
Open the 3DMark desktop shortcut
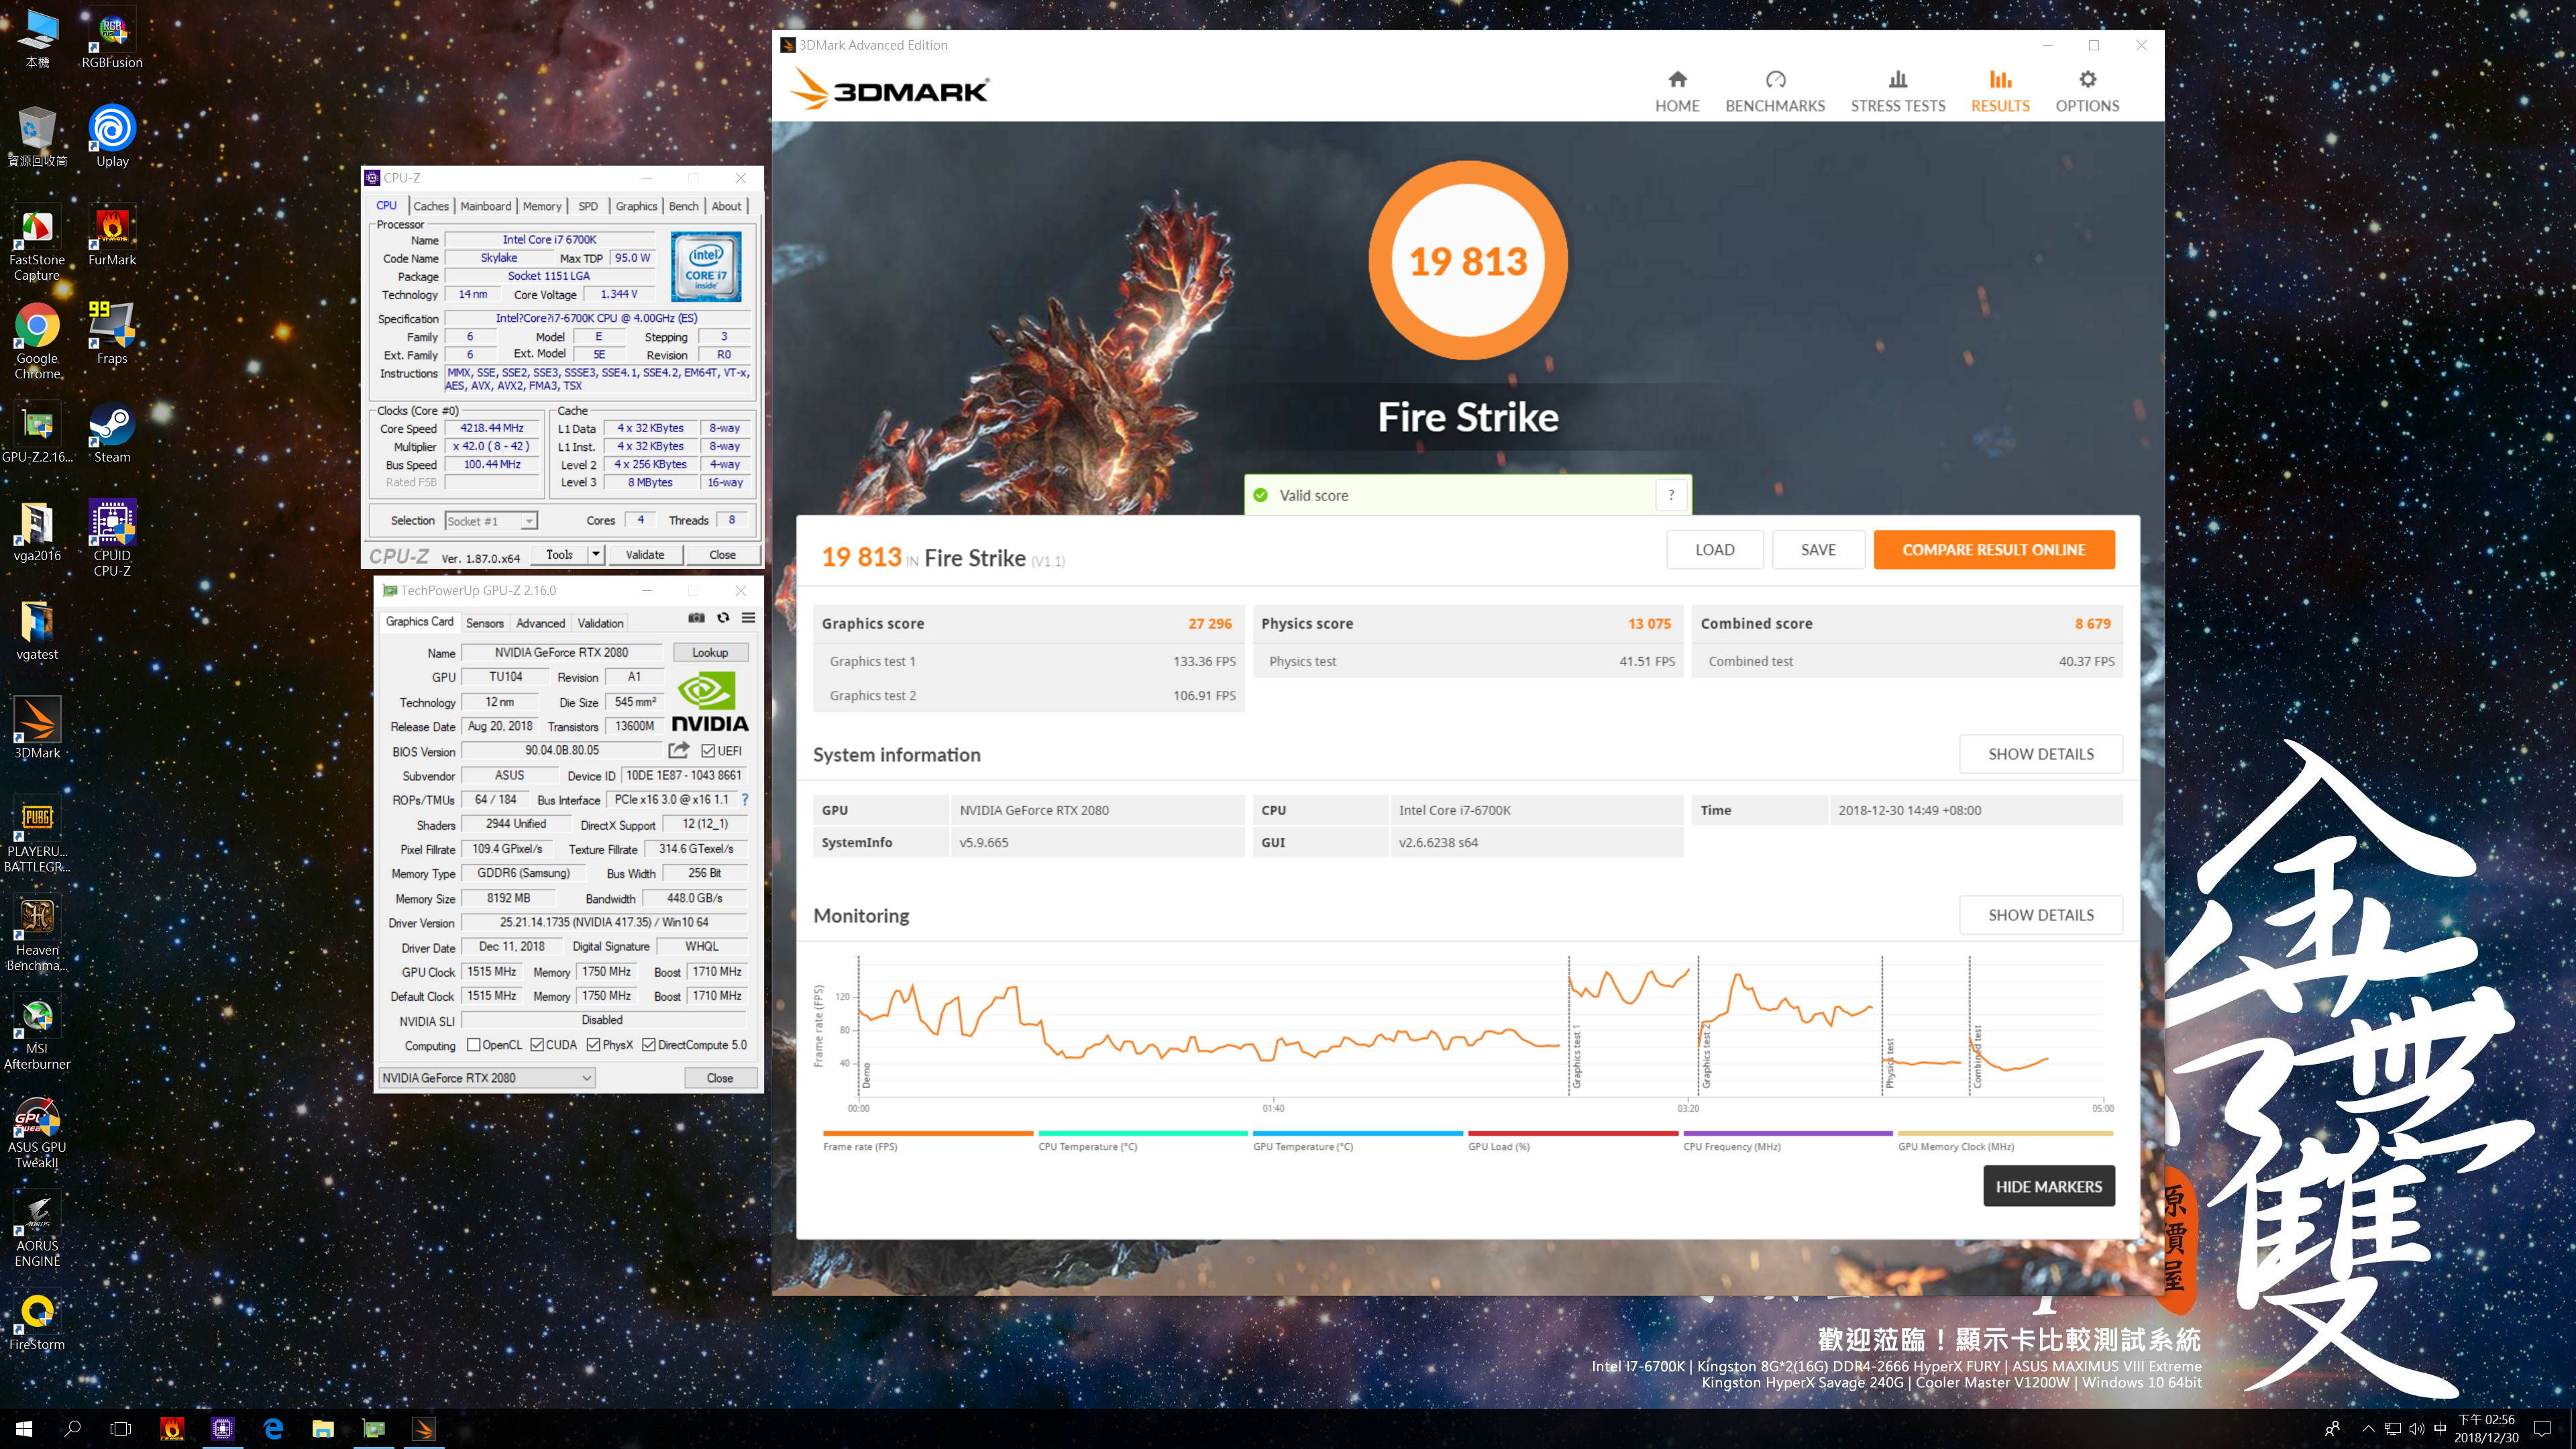pyautogui.click(x=37, y=728)
